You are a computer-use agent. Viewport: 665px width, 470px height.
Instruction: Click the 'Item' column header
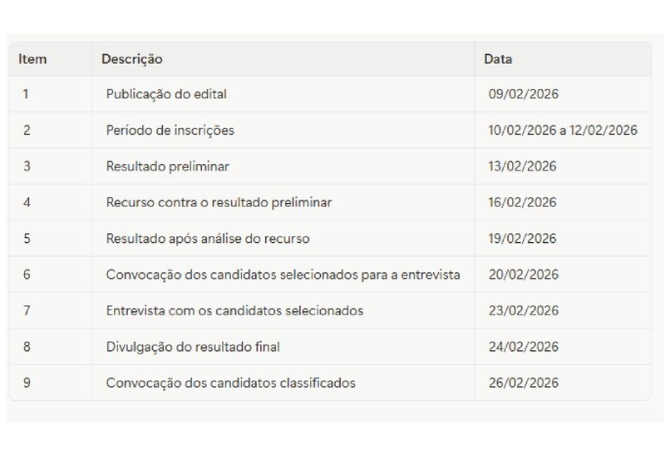point(32,59)
